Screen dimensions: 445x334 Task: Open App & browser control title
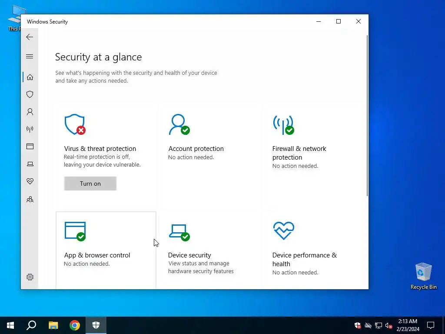pyautogui.click(x=97, y=255)
